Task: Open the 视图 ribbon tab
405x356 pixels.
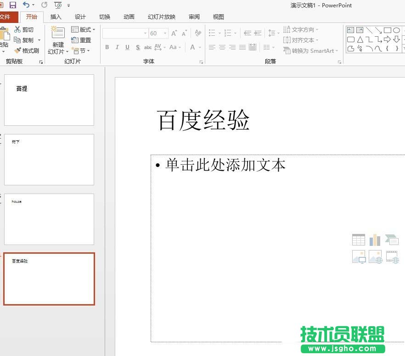Action: coord(218,17)
